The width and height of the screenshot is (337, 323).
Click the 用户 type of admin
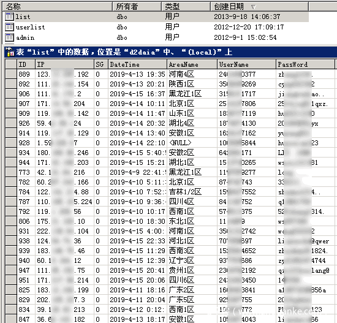pos(172,37)
